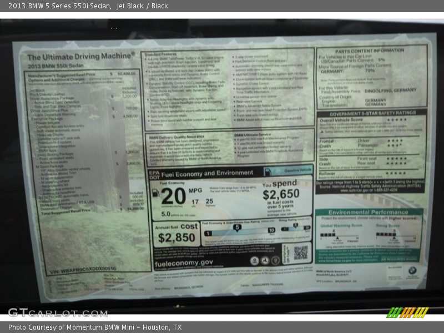Click 'BMW Ultimate Service' heading

click(x=253, y=135)
